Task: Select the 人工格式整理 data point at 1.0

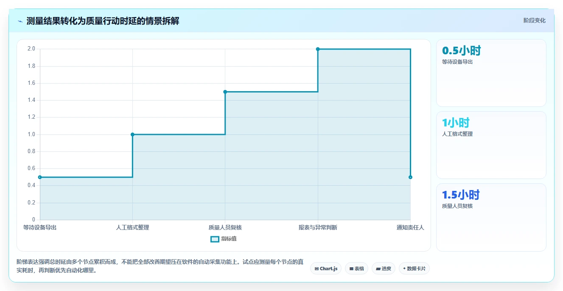Action: point(132,134)
